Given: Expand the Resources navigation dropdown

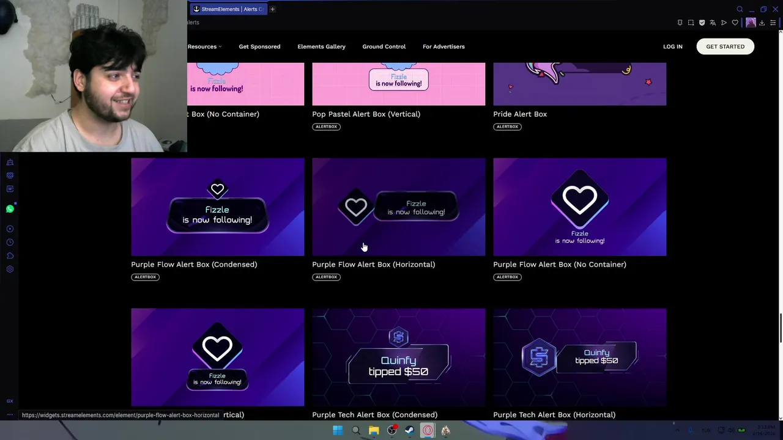Looking at the screenshot, I should click(204, 46).
